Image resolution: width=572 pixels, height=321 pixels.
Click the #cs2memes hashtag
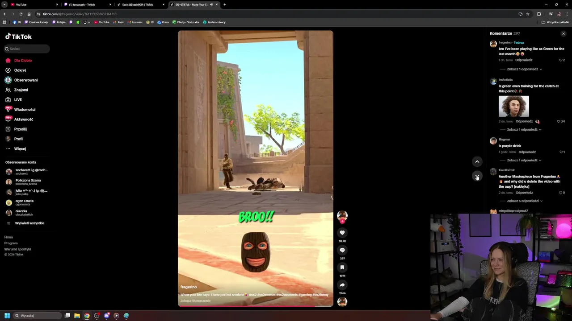(266, 295)
